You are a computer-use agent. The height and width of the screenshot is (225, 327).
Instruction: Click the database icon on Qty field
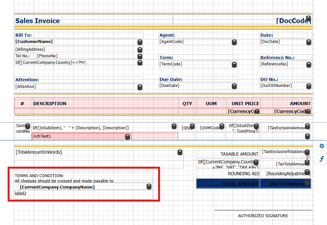click(x=192, y=126)
